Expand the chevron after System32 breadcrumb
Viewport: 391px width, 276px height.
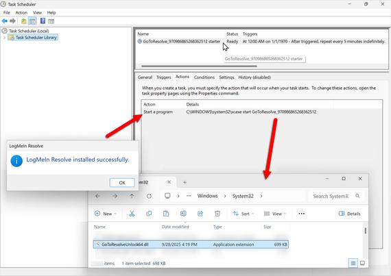coord(261,196)
